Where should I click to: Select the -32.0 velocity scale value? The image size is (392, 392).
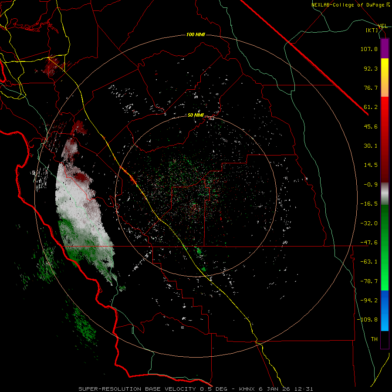click(x=369, y=223)
